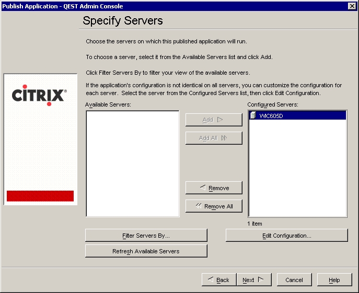This screenshot has height=293, width=359.
Task: Click the red bar under the Citrix logo
Action: click(40, 196)
